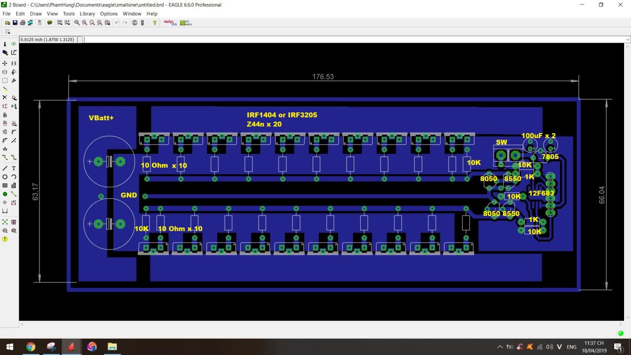This screenshot has width=631, height=355.
Task: Select the Ripup tool
Action: 14,157
